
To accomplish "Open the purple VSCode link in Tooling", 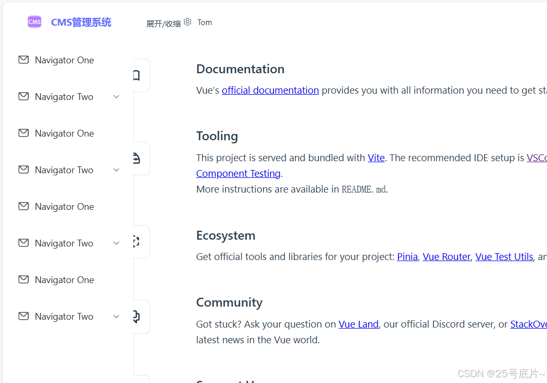I will [x=537, y=158].
